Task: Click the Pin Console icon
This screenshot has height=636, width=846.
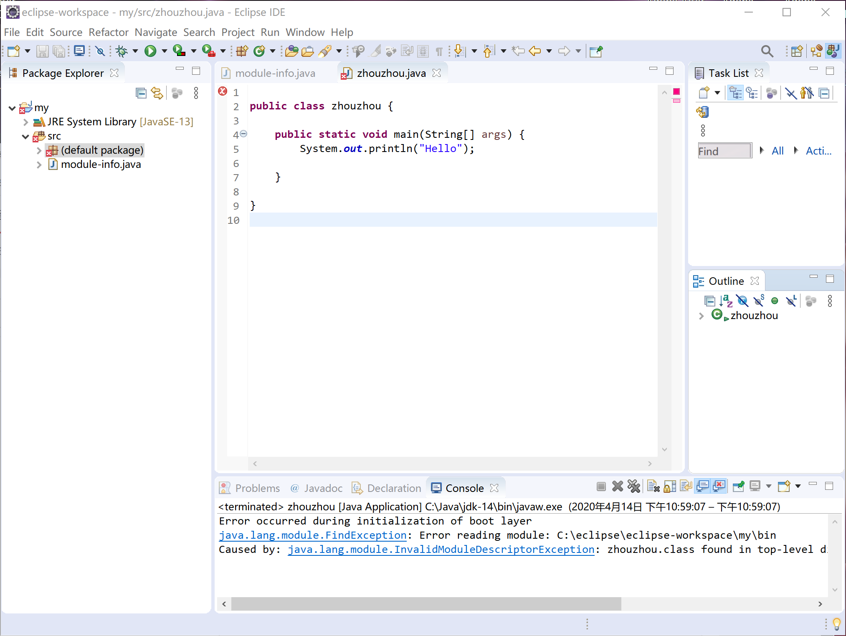Action: pyautogui.click(x=738, y=486)
